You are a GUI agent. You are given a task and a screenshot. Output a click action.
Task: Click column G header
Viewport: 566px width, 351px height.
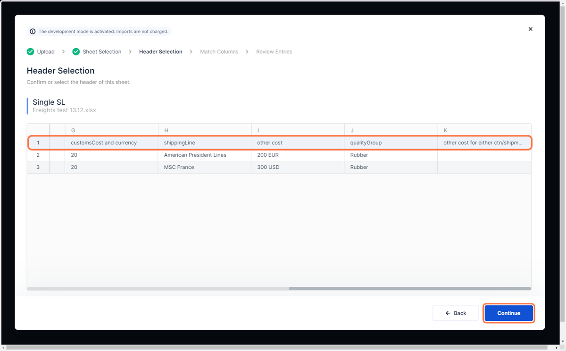point(111,130)
